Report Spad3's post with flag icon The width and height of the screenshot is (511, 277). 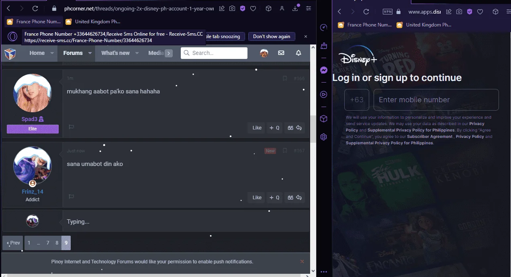71,127
